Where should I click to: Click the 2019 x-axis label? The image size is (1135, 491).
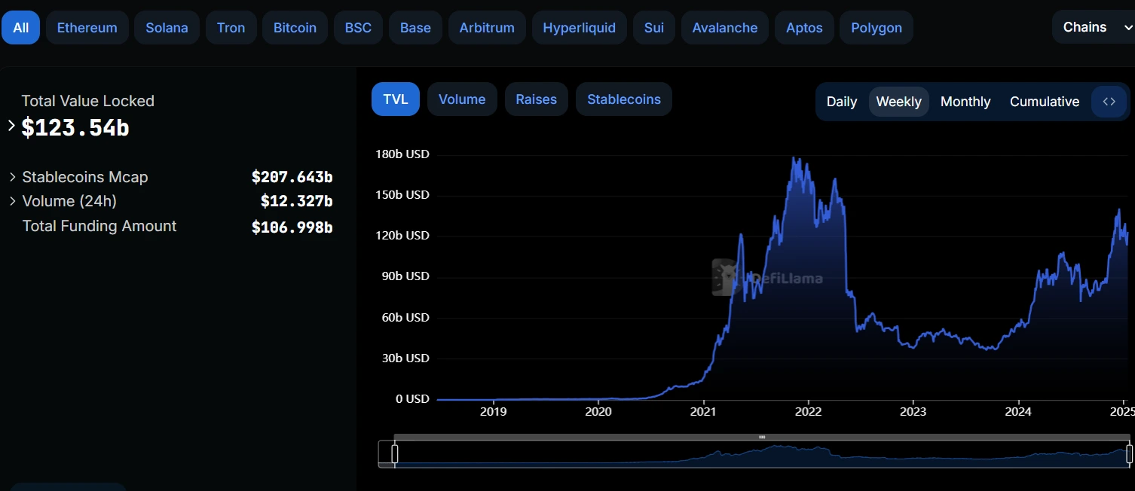click(493, 412)
